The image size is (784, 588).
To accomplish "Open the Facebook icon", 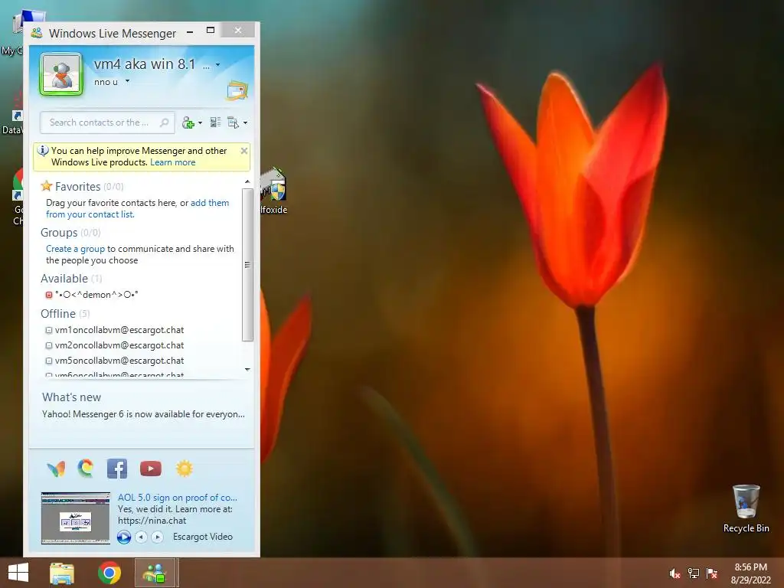I will point(117,469).
